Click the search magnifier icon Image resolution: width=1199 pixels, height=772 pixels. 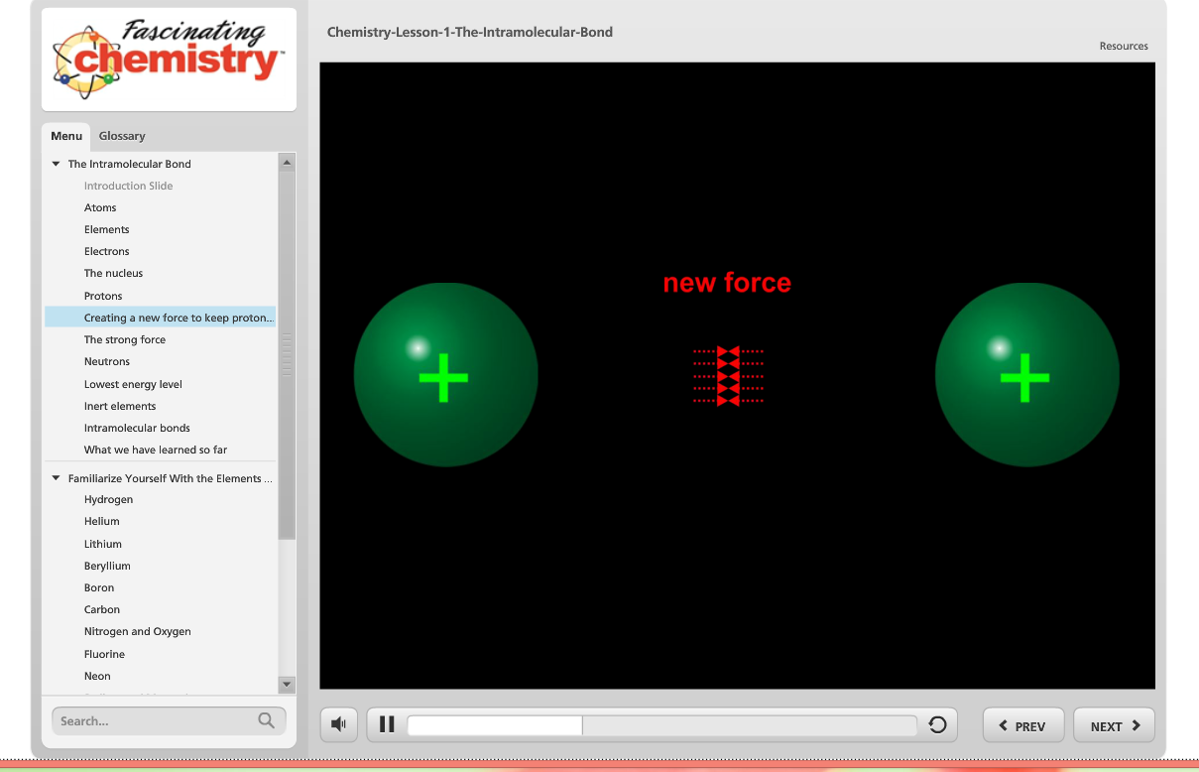click(x=266, y=720)
